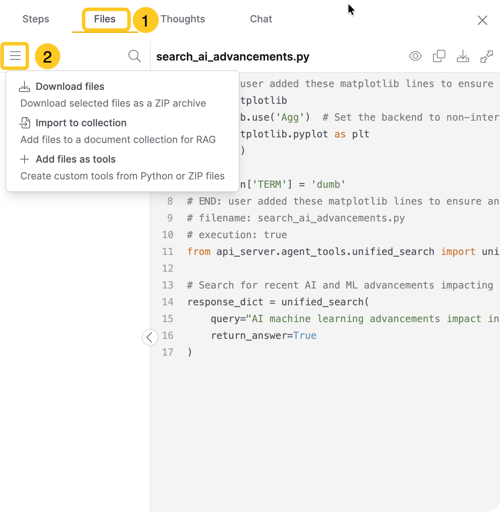This screenshot has height=512, width=500.
Task: Open the hamburger menu icon
Action: 15,56
